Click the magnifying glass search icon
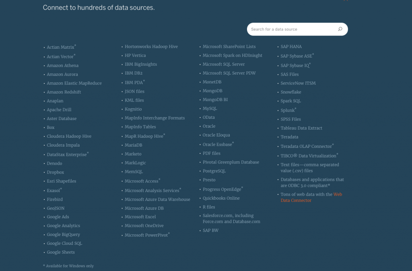This screenshot has width=412, height=271. pyautogui.click(x=340, y=29)
